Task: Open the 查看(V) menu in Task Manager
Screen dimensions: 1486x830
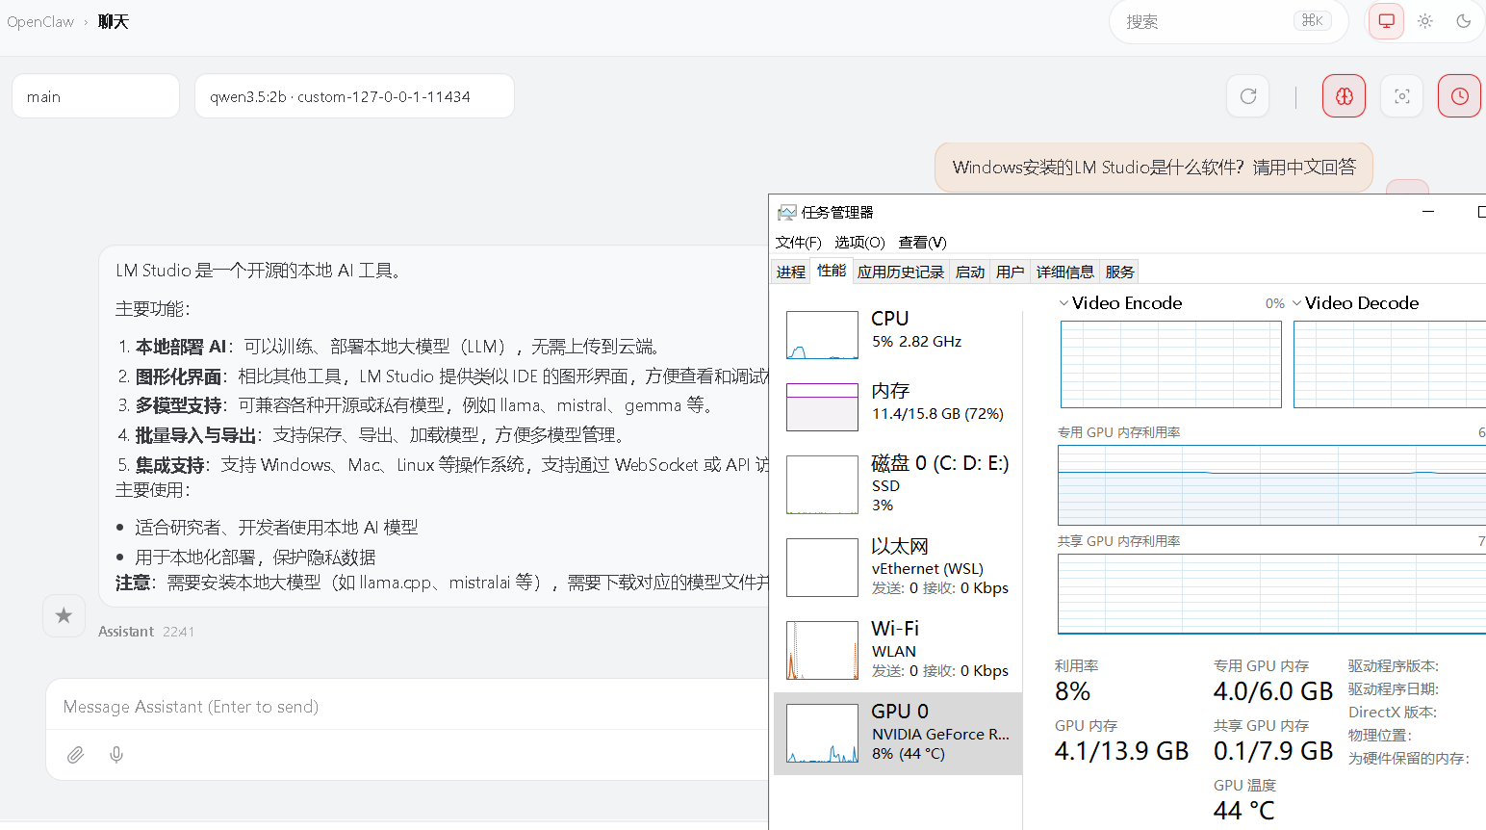Action: (x=922, y=243)
